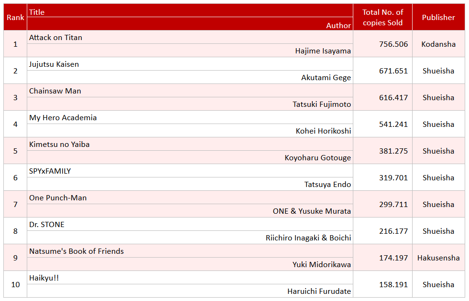Screen dimensions: 469x301
Task: Select the Attack on Titan title cell
Action: click(x=190, y=37)
